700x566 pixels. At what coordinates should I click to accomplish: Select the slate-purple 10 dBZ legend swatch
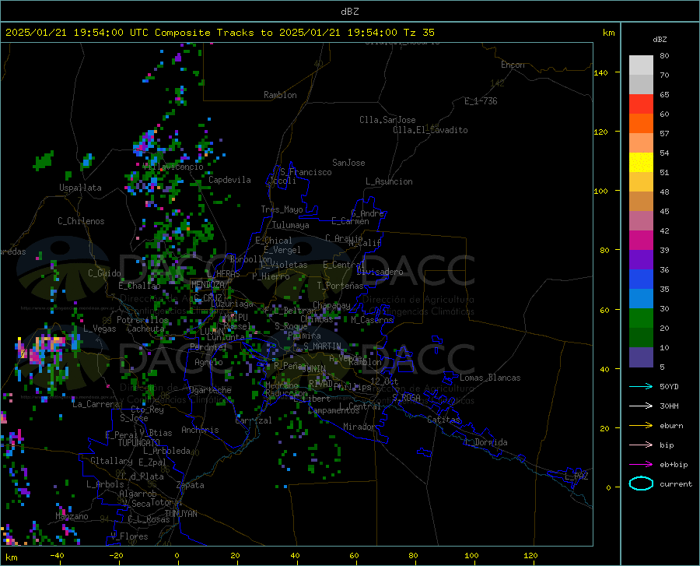click(x=641, y=357)
